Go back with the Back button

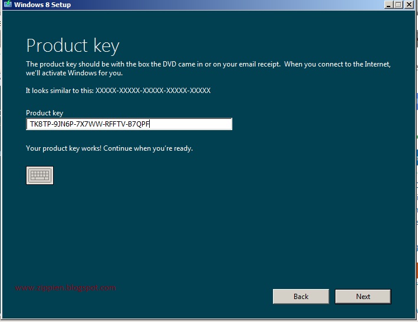pyautogui.click(x=301, y=297)
